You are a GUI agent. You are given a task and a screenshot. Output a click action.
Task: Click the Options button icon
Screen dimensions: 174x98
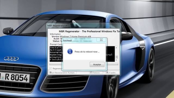pyautogui.click(x=91, y=72)
